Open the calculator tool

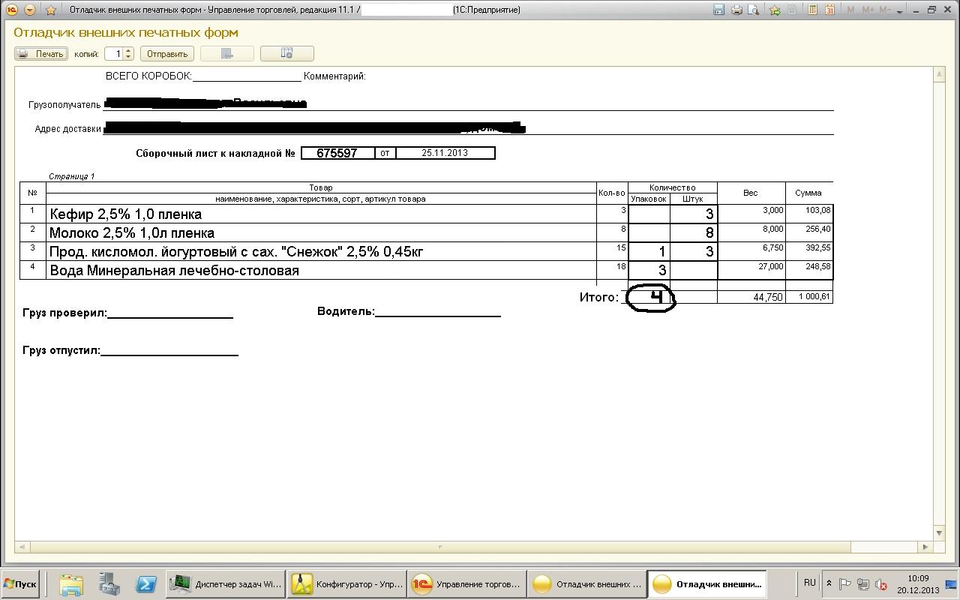click(813, 10)
